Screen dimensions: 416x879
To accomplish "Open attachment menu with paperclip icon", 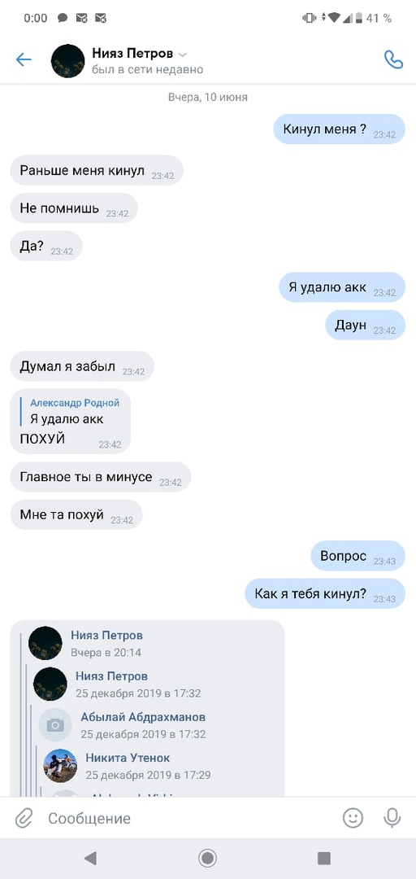I will tap(23, 818).
